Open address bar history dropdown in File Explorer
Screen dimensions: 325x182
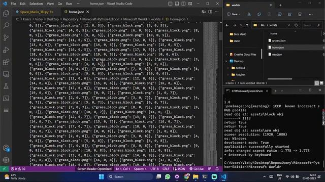point(289,25)
